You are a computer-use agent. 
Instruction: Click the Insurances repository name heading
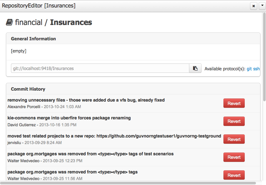point(71,22)
